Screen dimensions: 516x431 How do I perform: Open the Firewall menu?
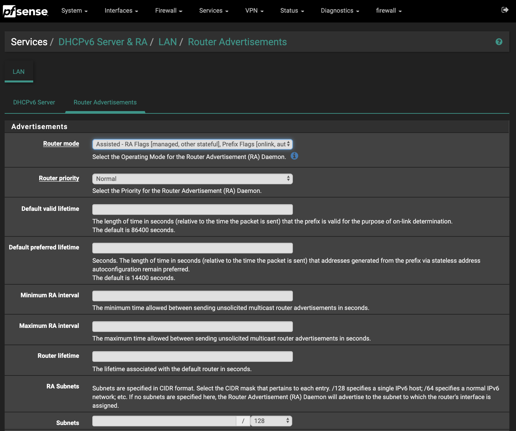click(169, 11)
